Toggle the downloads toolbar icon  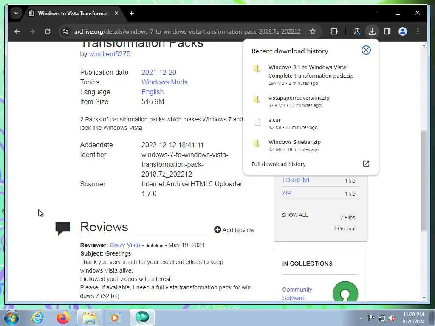click(x=372, y=31)
